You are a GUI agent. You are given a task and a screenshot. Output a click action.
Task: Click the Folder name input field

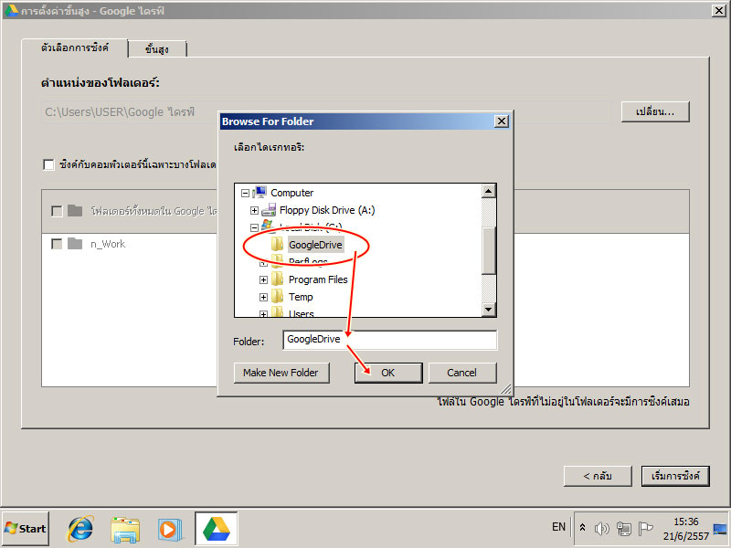[390, 340]
